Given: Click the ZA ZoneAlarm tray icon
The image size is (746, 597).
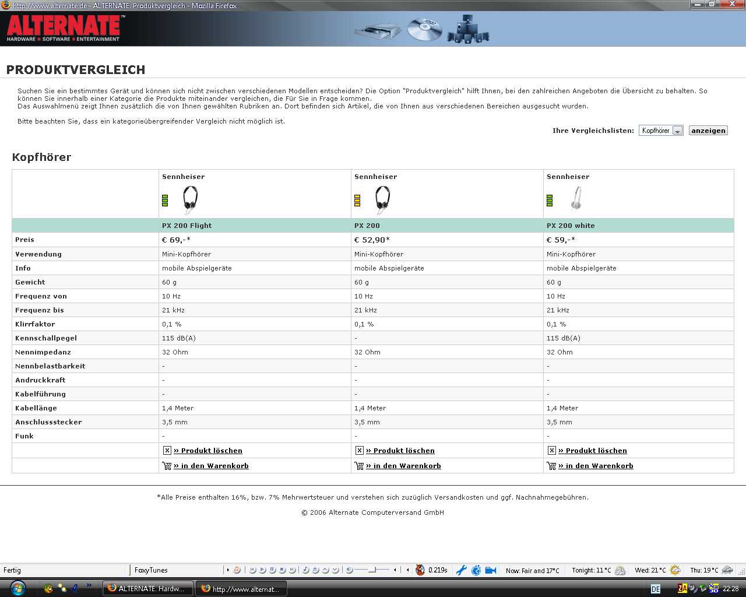Looking at the screenshot, I should tap(682, 588).
